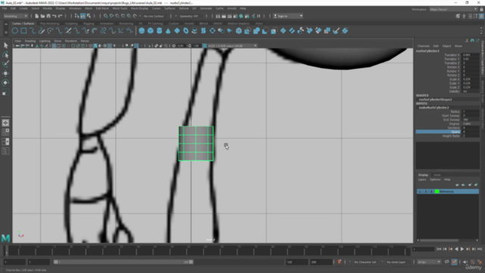Activate the Paint Selection tool
This screenshot has width=485, height=273.
click(x=5, y=64)
